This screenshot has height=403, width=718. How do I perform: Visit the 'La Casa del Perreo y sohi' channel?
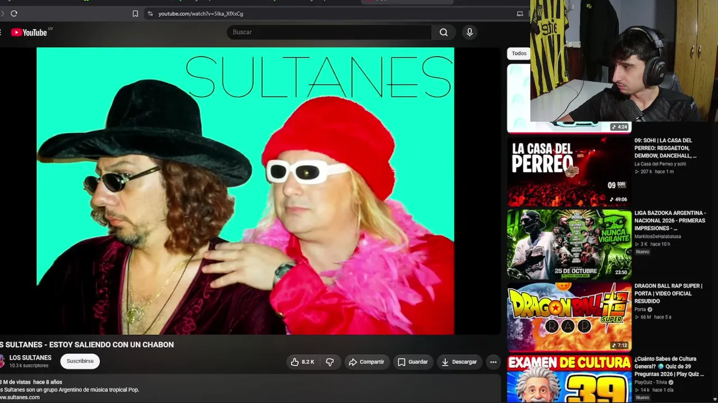[660, 164]
